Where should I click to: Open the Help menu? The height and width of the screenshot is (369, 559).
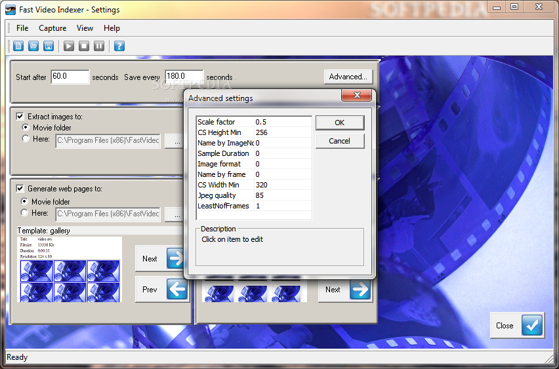pyautogui.click(x=112, y=28)
